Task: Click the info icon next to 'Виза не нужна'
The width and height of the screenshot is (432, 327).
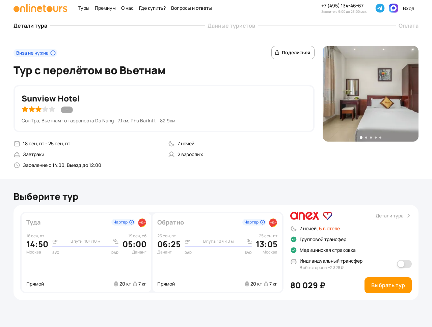Action: click(53, 53)
